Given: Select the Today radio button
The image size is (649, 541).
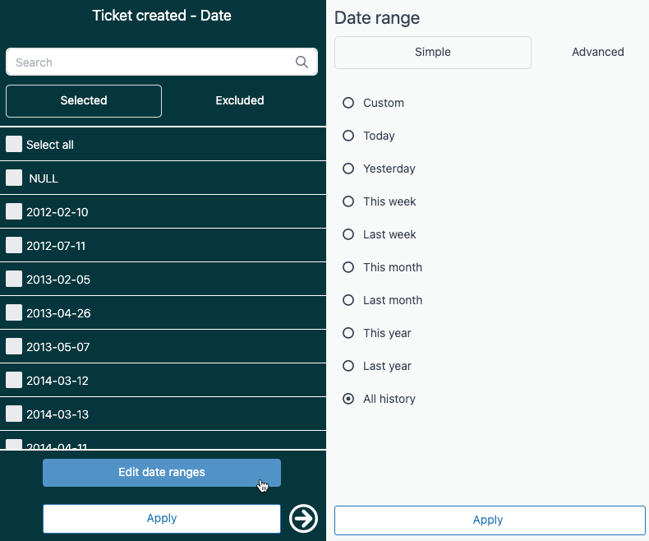Looking at the screenshot, I should click(348, 136).
